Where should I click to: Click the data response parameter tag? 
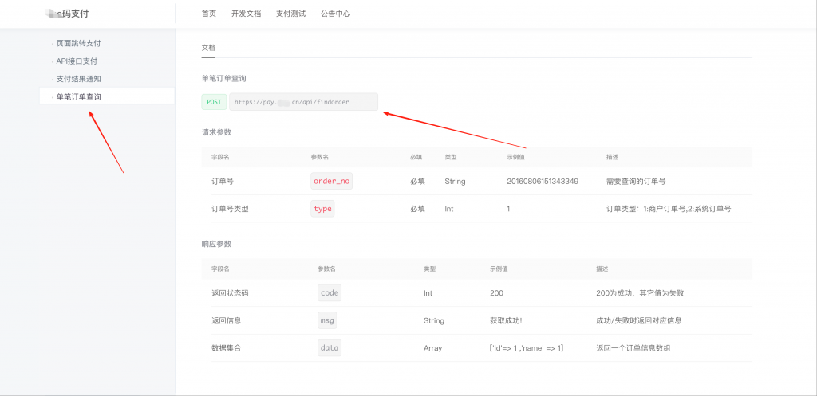coord(330,348)
